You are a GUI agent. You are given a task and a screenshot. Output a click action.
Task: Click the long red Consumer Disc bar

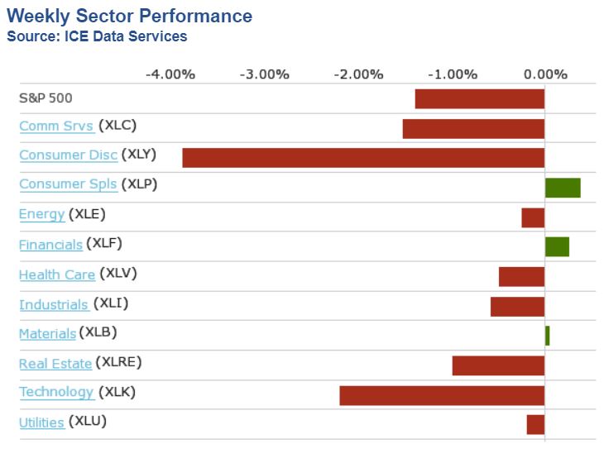[363, 158]
